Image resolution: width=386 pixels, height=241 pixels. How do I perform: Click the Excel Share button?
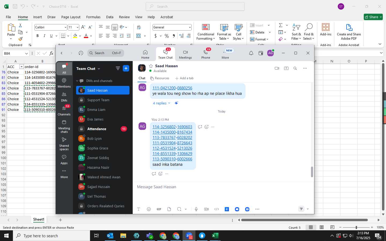coord(373,17)
